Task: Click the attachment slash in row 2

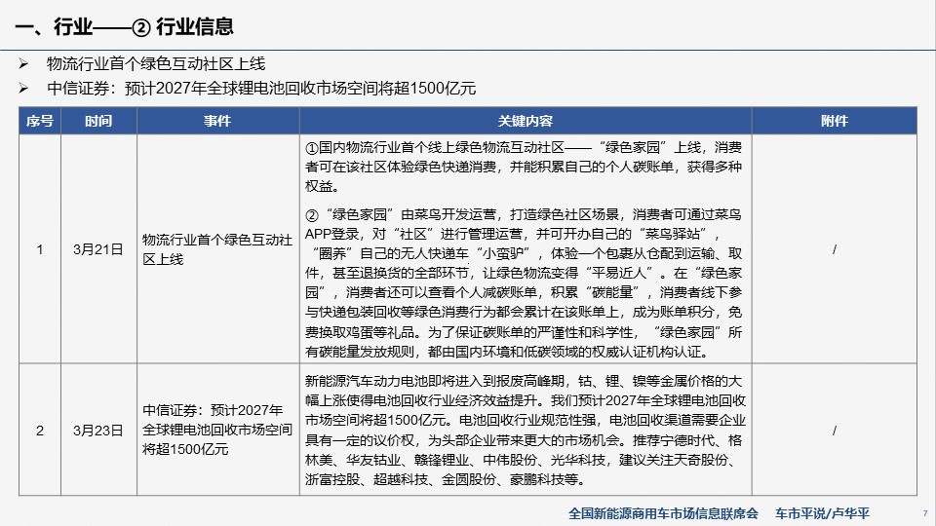Action: [x=834, y=430]
